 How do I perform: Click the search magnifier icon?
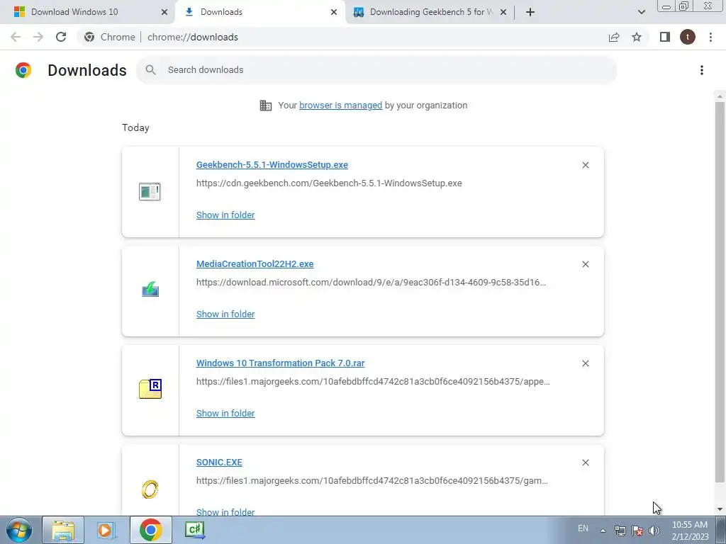[150, 70]
